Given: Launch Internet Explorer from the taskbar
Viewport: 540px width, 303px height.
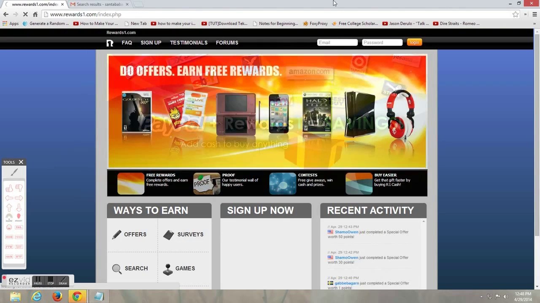Looking at the screenshot, I should (x=37, y=296).
